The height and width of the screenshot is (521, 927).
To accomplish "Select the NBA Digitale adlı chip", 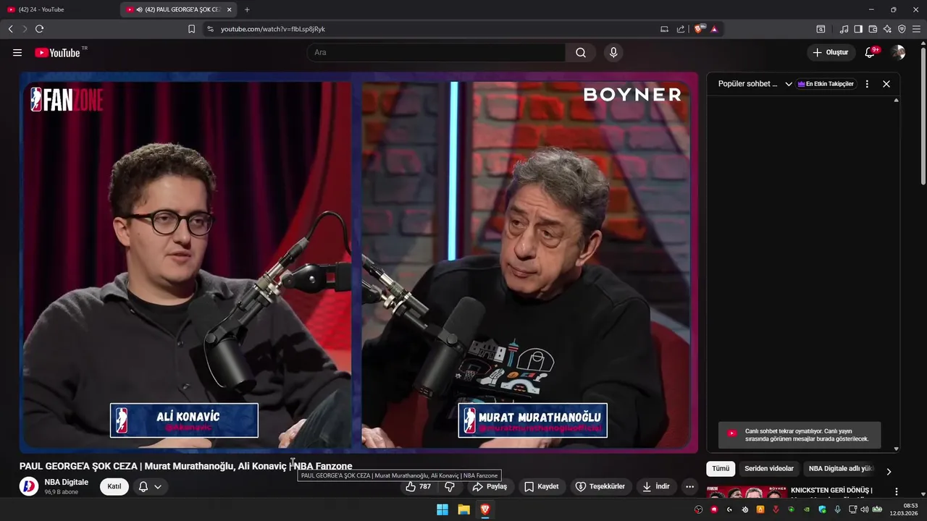I will click(x=842, y=468).
